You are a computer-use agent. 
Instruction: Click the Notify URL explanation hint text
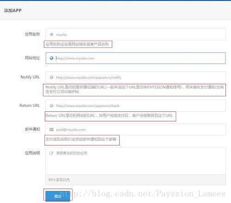(134, 89)
